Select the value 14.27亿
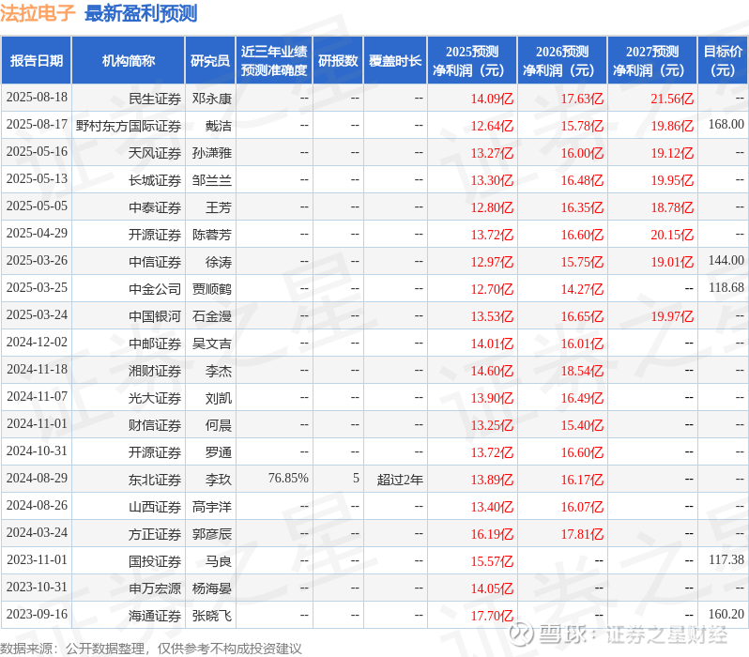This screenshot has width=749, height=657. point(582,290)
